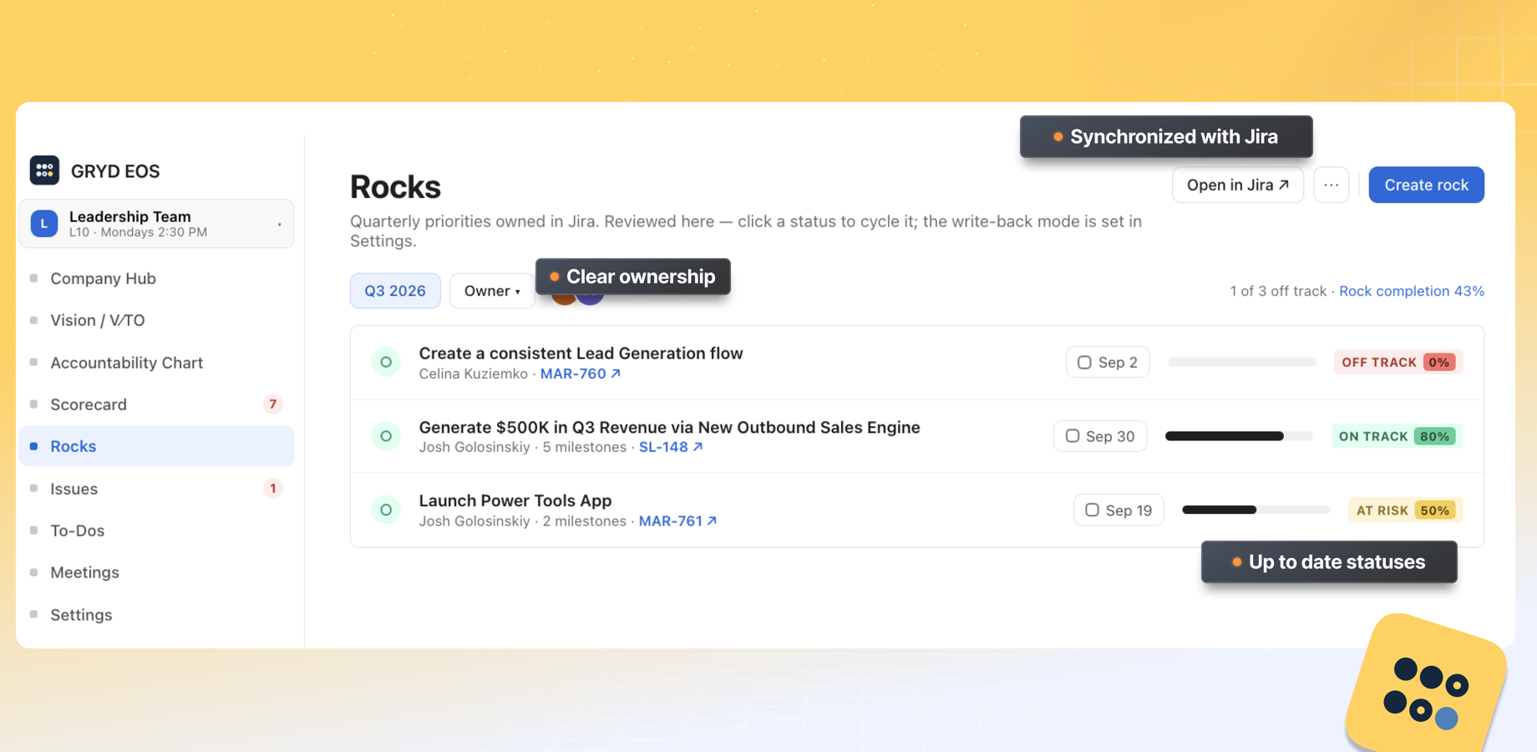Toggle the Sep 2 due date checkbox
This screenshot has width=1537, height=752.
[x=1084, y=363]
